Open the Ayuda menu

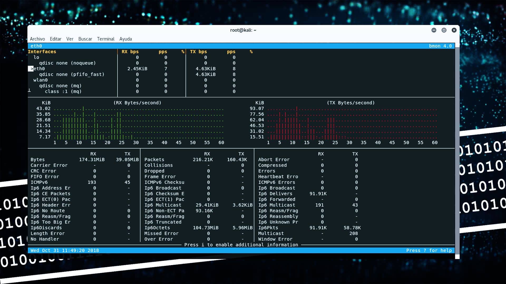coord(125,39)
